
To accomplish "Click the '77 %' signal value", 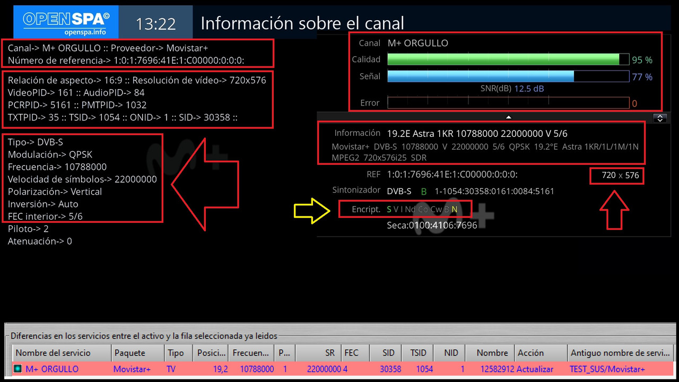I will tap(642, 77).
